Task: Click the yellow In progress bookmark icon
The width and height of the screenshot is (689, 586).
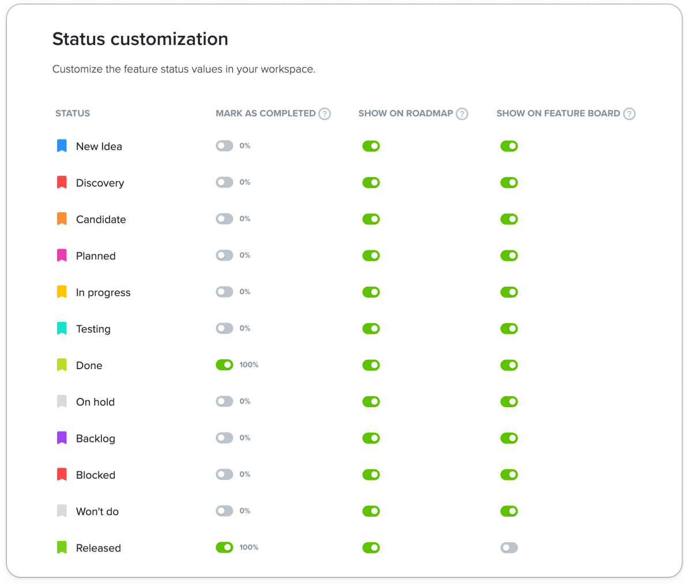Action: tap(62, 292)
